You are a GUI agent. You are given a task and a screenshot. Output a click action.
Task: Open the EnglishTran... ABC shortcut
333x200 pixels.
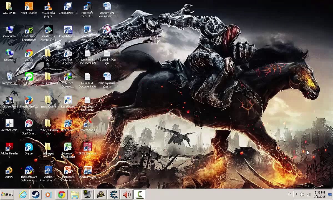tap(68, 32)
